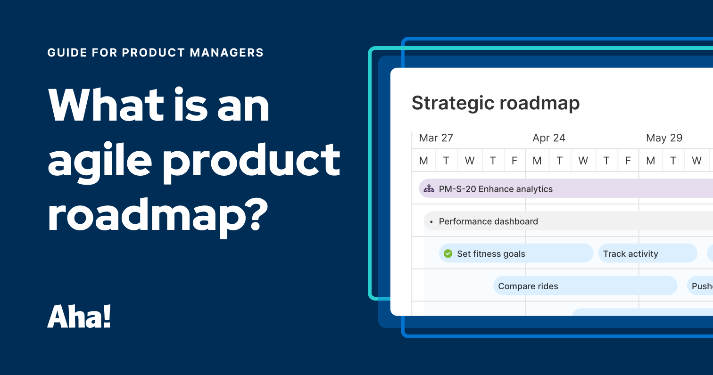This screenshot has width=713, height=375.
Task: Click the T weekday header under Mar 27
Action: click(x=446, y=160)
